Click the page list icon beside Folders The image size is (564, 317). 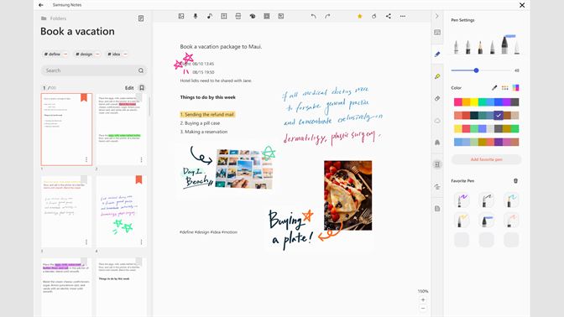coord(141,18)
